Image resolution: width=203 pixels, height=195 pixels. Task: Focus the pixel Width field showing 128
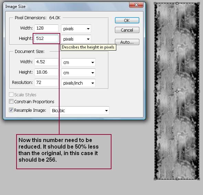tap(46, 28)
